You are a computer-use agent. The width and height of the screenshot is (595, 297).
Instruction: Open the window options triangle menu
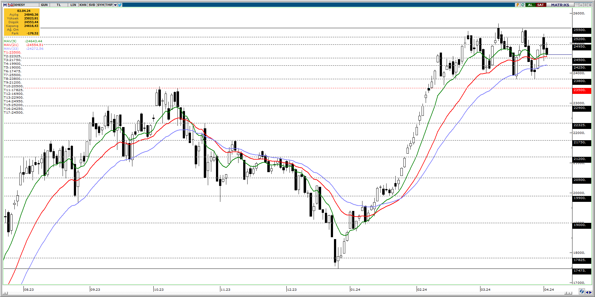577,5
